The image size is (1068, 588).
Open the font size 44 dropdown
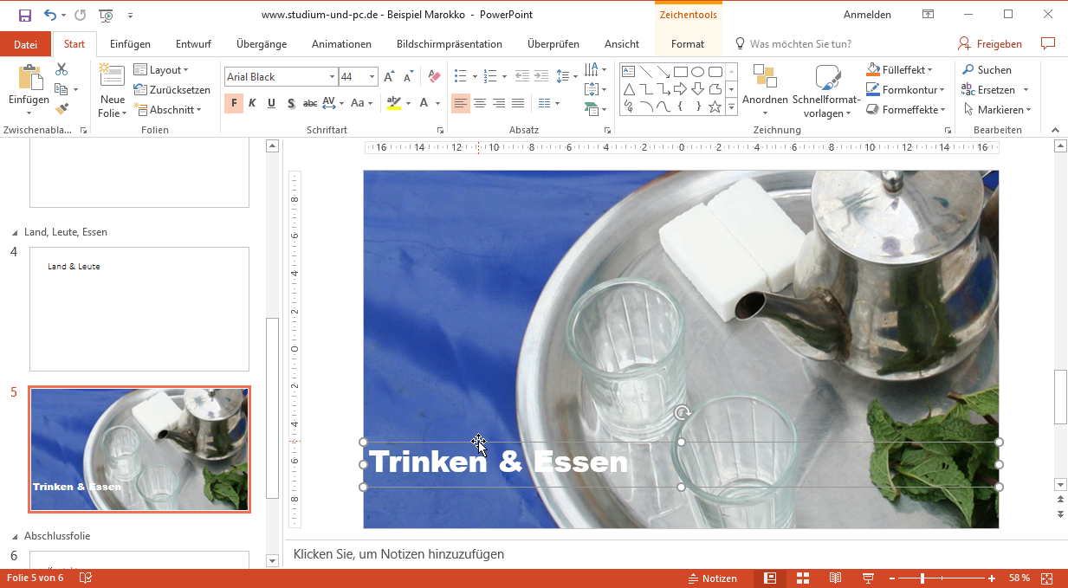point(372,77)
